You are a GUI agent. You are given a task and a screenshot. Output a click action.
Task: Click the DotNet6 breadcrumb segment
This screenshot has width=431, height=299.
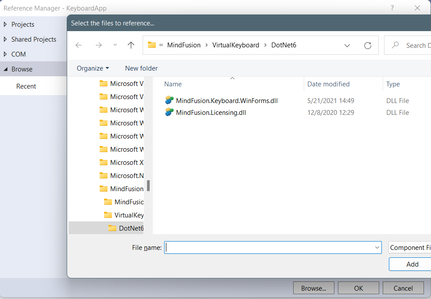pyautogui.click(x=284, y=45)
